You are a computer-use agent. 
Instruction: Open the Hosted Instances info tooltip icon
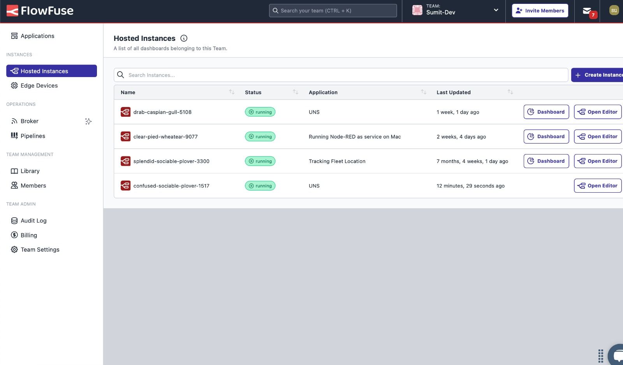coord(183,38)
